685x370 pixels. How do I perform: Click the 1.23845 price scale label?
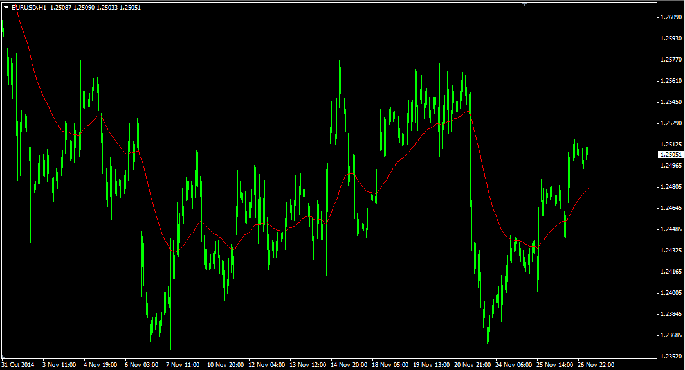pos(671,313)
